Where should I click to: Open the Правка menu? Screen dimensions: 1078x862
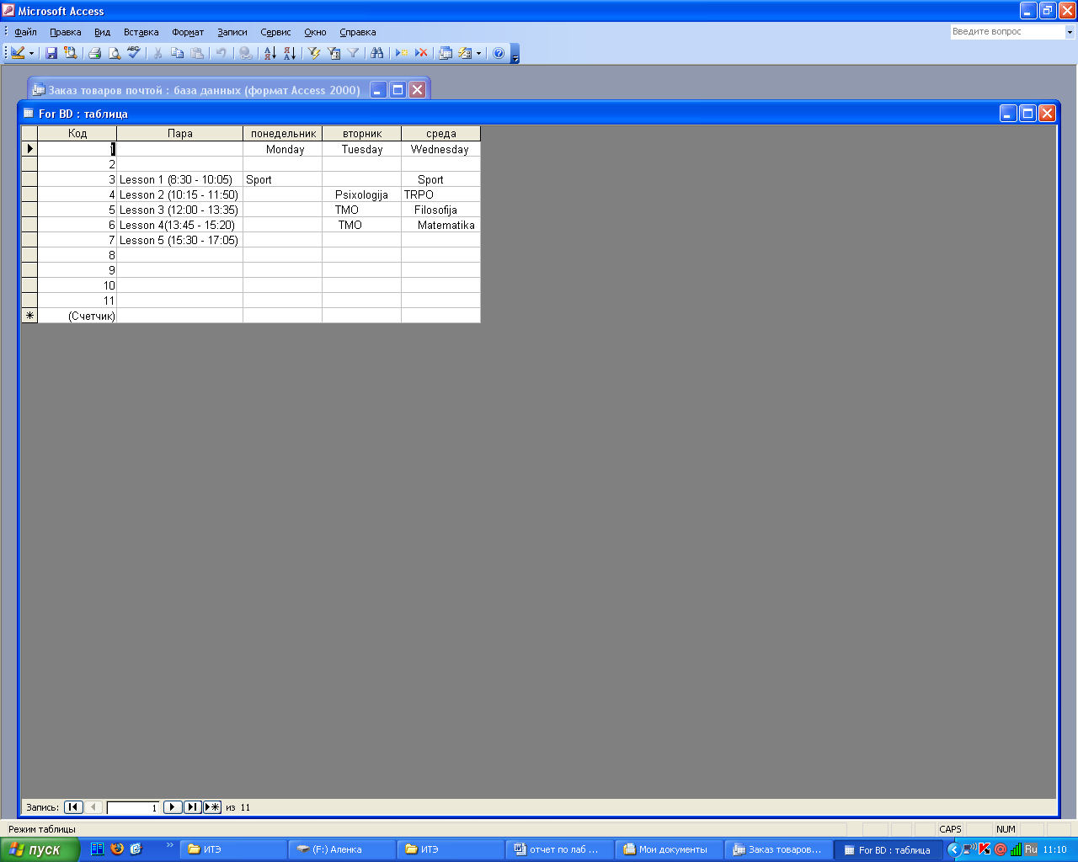tap(65, 32)
